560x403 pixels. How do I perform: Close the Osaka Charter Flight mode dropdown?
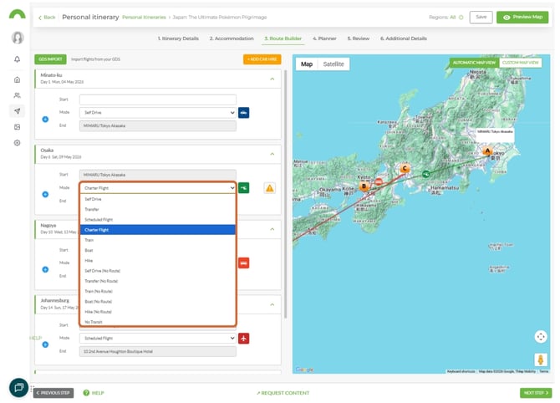coord(157,188)
